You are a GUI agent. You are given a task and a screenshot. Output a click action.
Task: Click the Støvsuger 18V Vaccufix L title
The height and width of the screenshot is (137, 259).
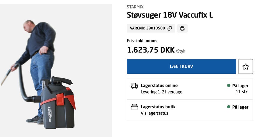pyautogui.click(x=170, y=15)
